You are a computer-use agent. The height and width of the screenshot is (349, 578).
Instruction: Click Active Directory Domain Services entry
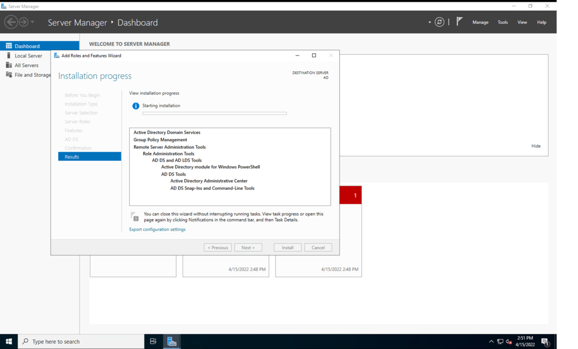tap(167, 132)
